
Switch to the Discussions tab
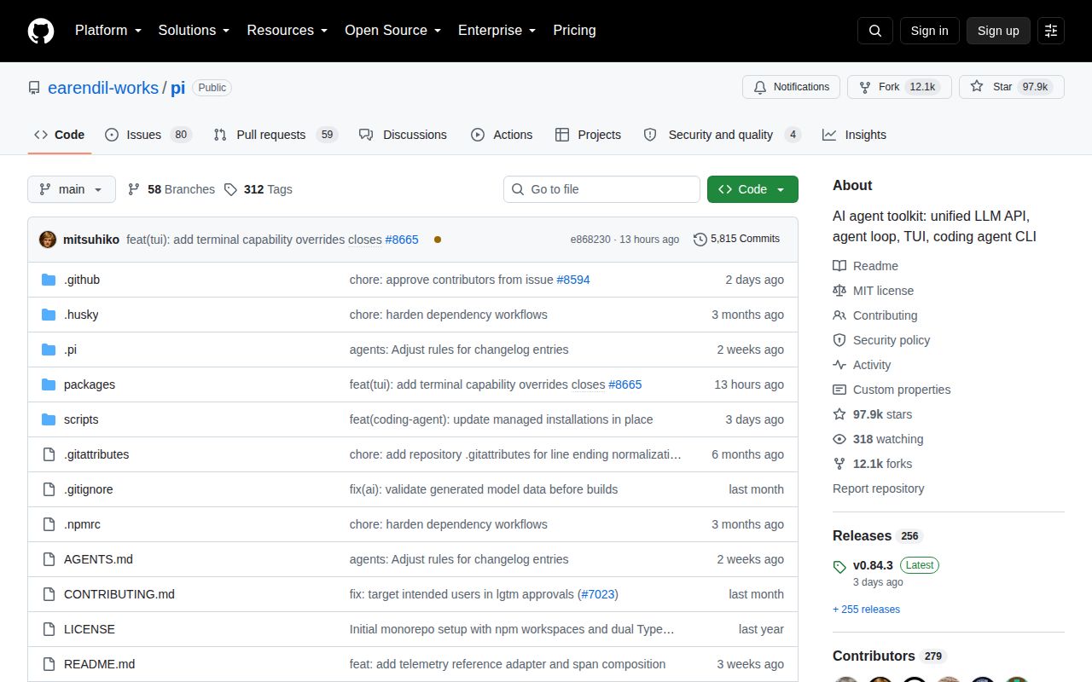click(403, 135)
